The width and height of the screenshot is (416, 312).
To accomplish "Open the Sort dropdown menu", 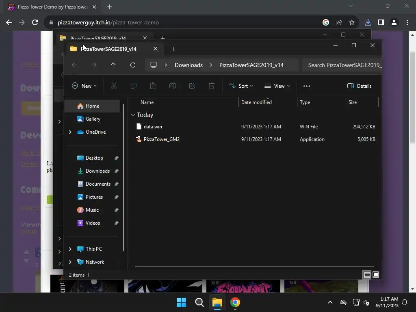I will [x=241, y=86].
